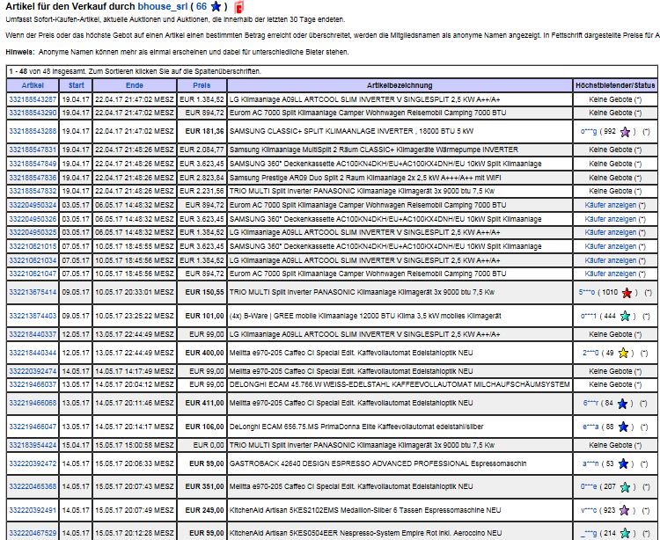Sort the table by Artikel column header
This screenshot has height=540, width=660.
(x=33, y=85)
